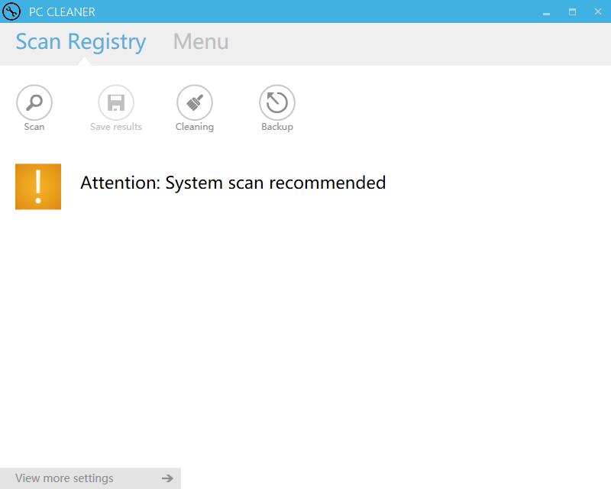Screen dimensions: 611x489
Task: Open the Backup restore icon
Action: click(277, 102)
